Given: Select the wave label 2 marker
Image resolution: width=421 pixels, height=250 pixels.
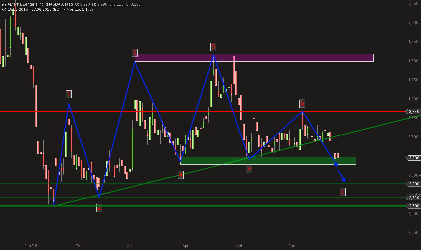Looking at the screenshot, I should 99,208.
